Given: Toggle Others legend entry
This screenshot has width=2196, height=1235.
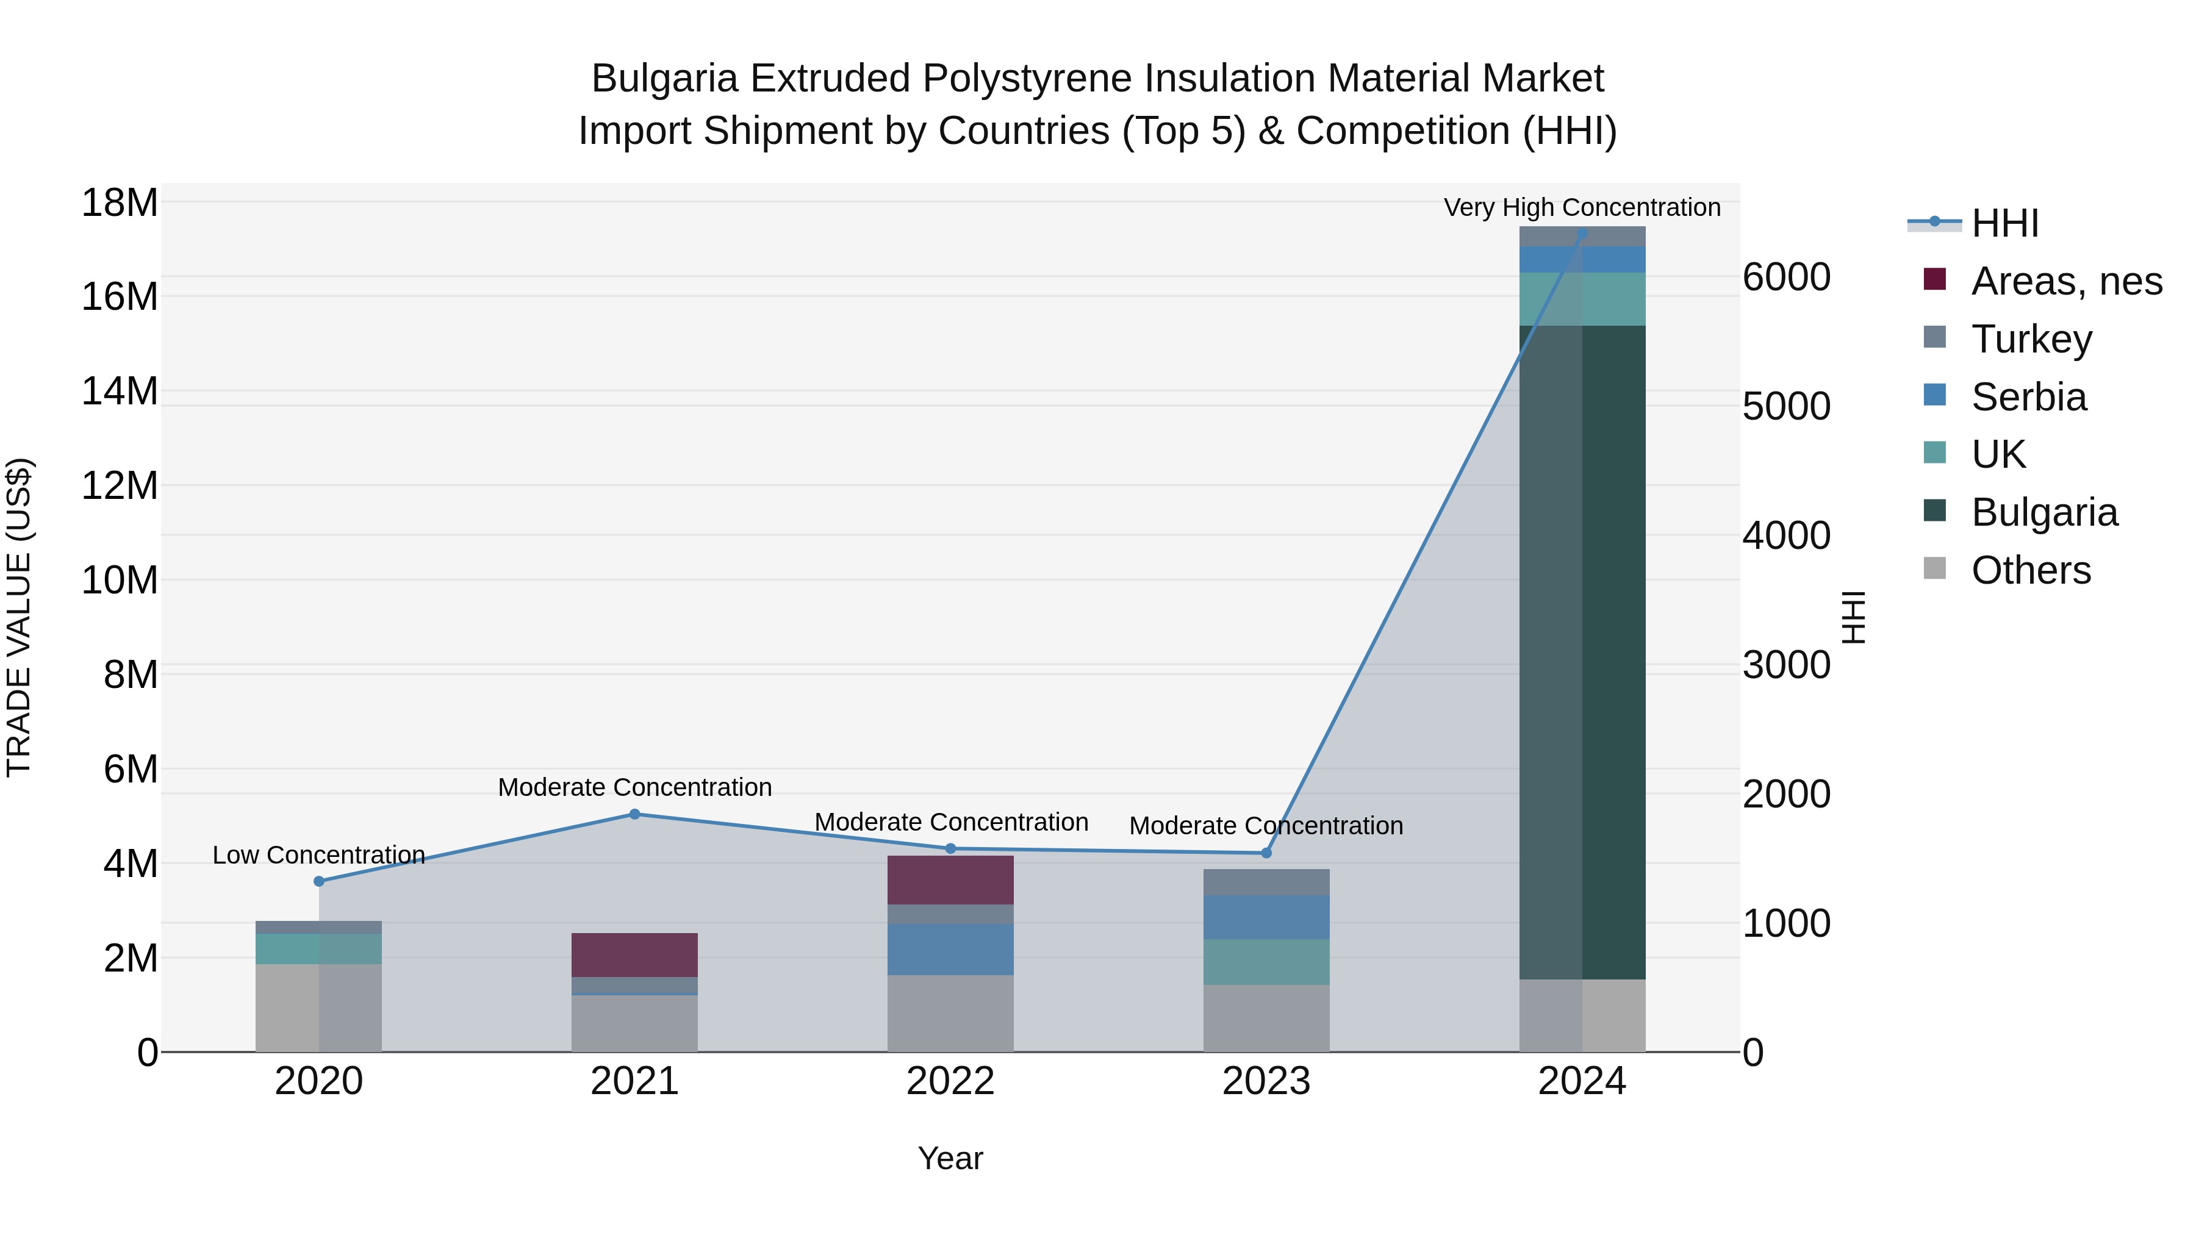Looking at the screenshot, I should [2007, 570].
